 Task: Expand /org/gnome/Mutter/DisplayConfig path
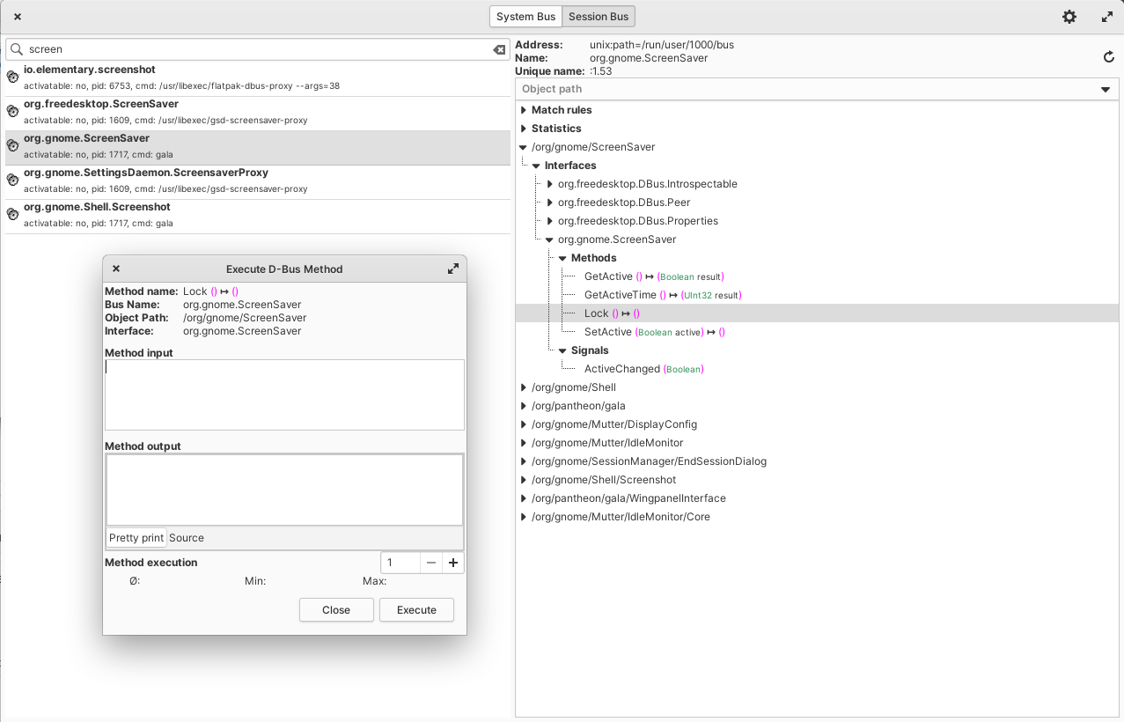(x=524, y=424)
